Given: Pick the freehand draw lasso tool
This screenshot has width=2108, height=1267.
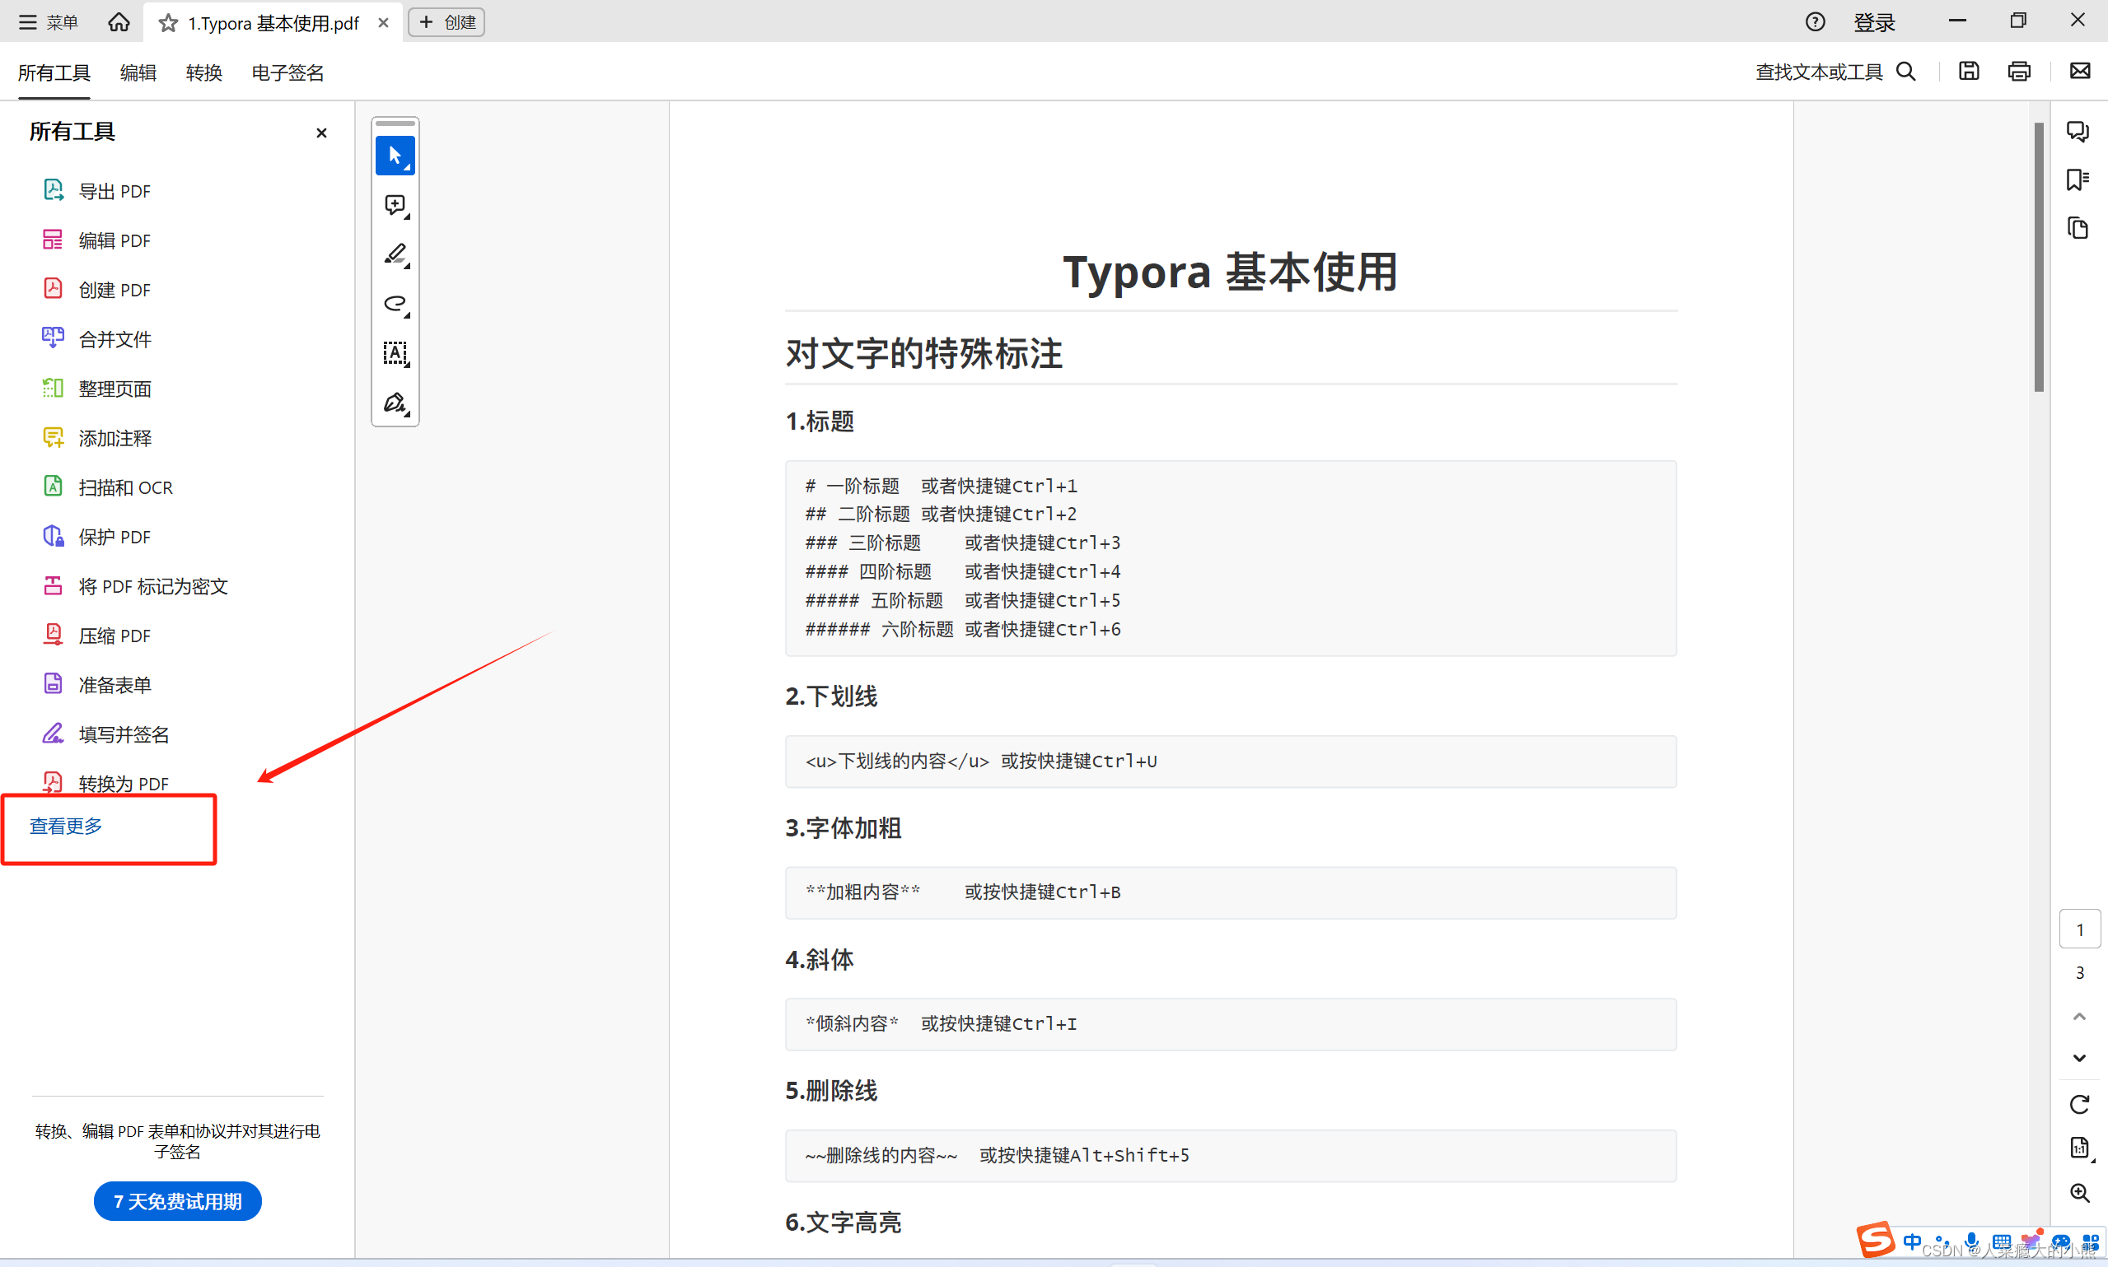Looking at the screenshot, I should click(x=395, y=303).
